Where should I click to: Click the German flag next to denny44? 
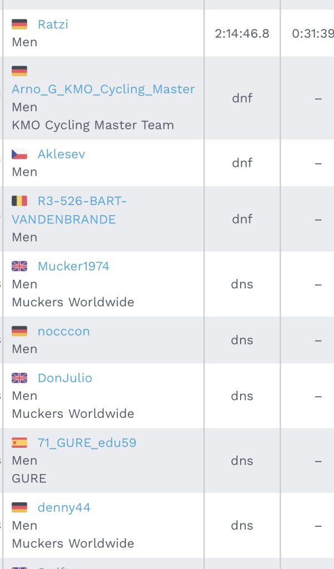[19, 507]
